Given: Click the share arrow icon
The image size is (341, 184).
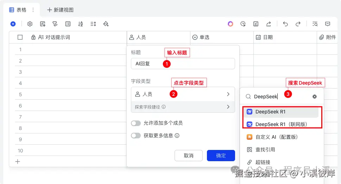Looking at the screenshot, I should coord(269,24).
